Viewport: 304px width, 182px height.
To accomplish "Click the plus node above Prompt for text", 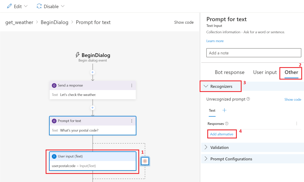I will tap(92, 108).
